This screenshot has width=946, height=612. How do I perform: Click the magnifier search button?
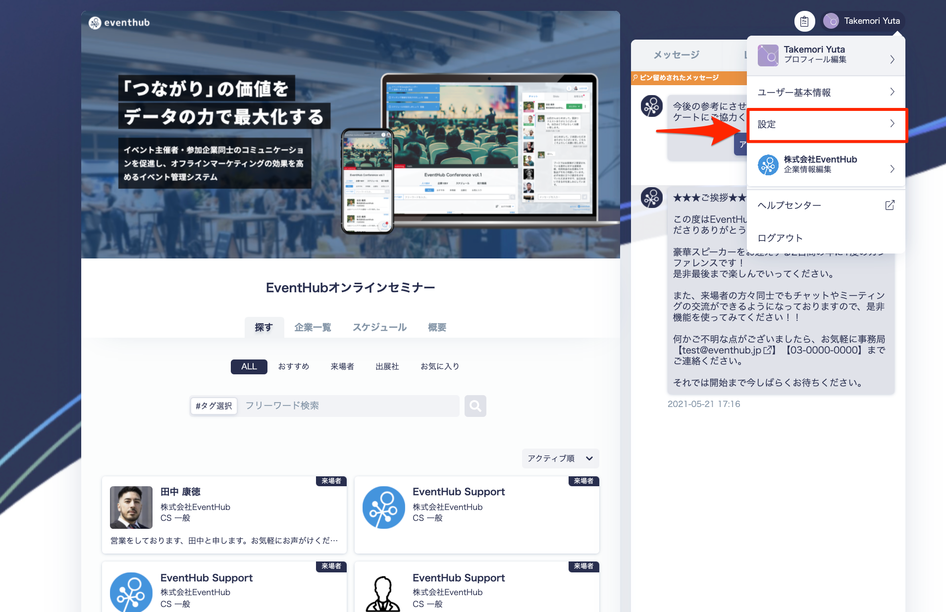475,406
